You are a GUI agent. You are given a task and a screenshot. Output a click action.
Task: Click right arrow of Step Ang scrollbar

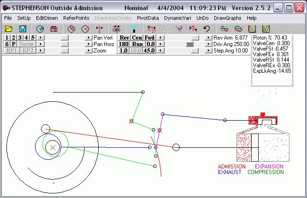pyautogui.click(x=208, y=51)
